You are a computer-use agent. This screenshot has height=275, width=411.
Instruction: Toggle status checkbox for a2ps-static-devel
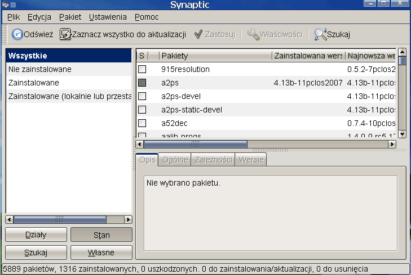click(142, 110)
